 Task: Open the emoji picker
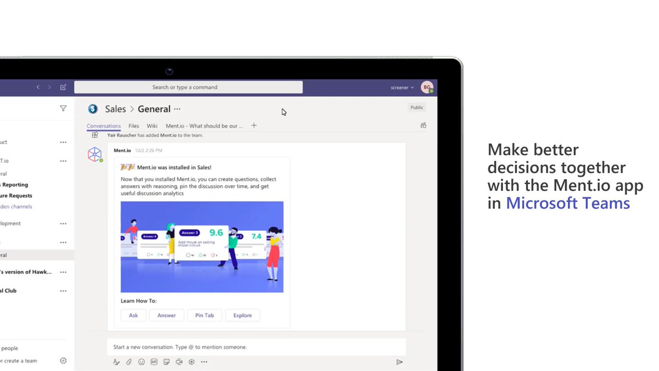[x=141, y=362]
